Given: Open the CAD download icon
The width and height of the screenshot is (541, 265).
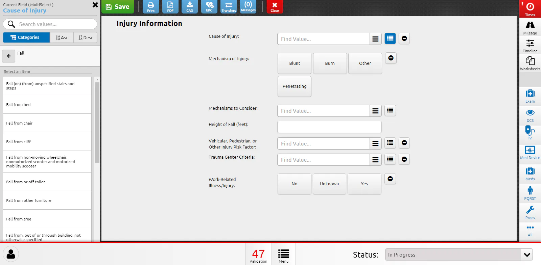Looking at the screenshot, I should tap(190, 7).
